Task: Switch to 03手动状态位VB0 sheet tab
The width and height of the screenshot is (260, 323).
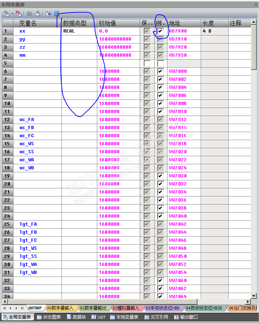Action: point(162,308)
